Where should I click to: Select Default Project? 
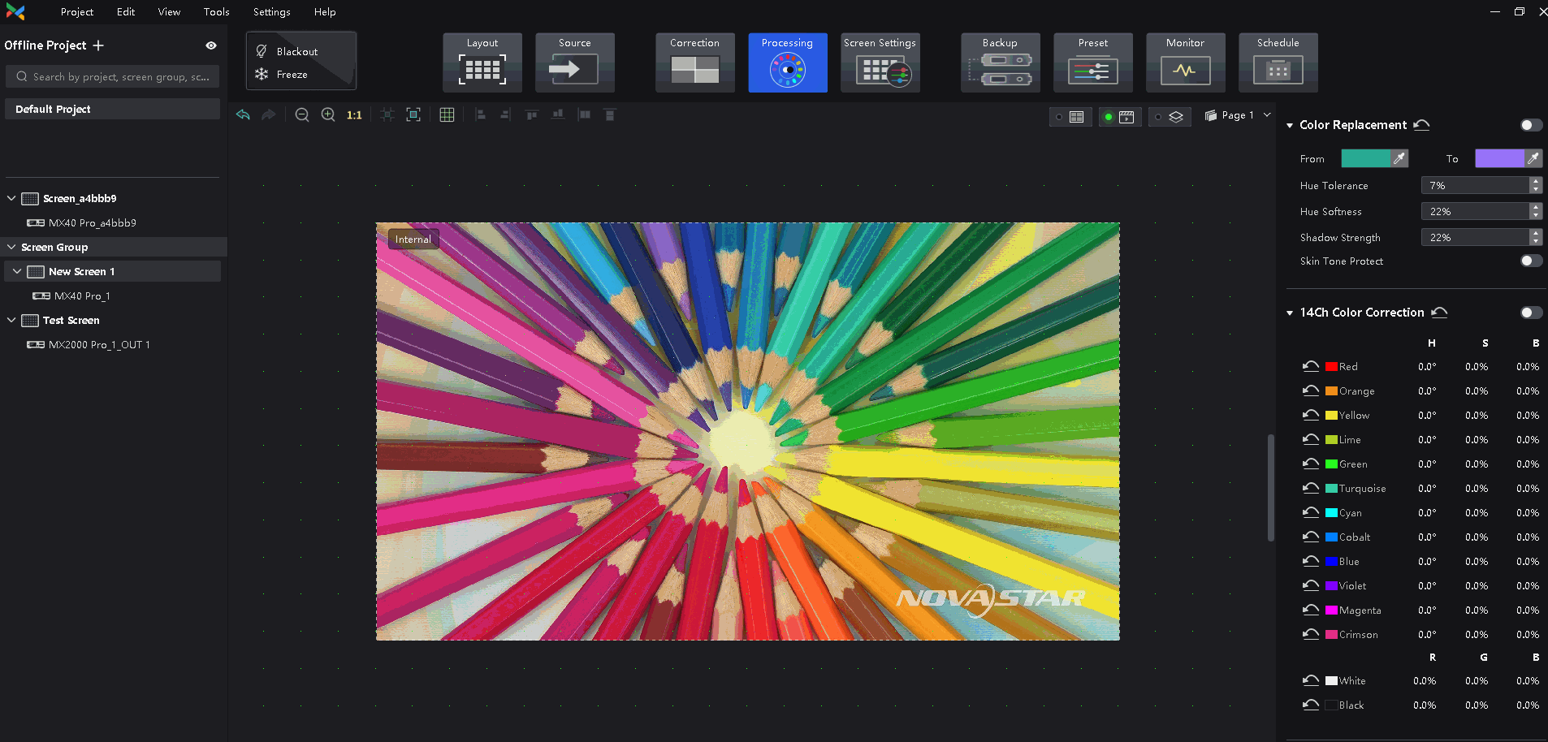(112, 109)
